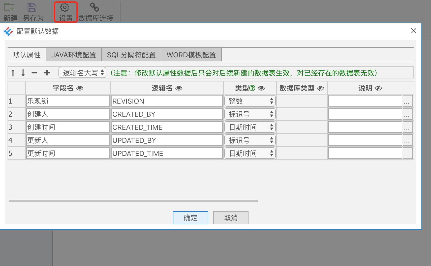The image size is (431, 266).
Task: Add a row with the plus icon
Action: (x=47, y=73)
